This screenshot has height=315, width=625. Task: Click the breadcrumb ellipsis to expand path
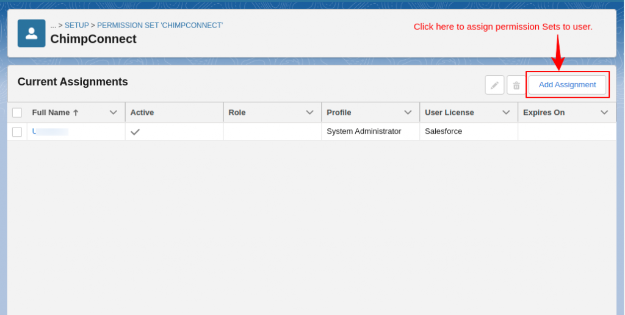(53, 26)
